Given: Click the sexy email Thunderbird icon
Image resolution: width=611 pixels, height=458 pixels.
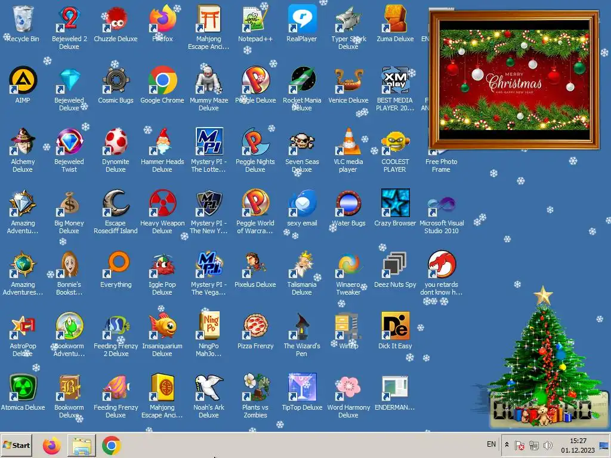Looking at the screenshot, I should click(x=302, y=203).
